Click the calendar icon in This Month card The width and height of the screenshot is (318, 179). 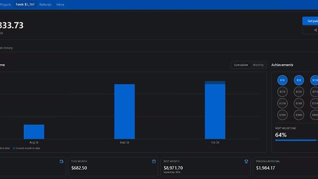pyautogui.click(x=154, y=161)
